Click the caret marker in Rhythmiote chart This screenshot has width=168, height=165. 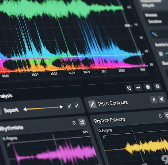coord(8,145)
